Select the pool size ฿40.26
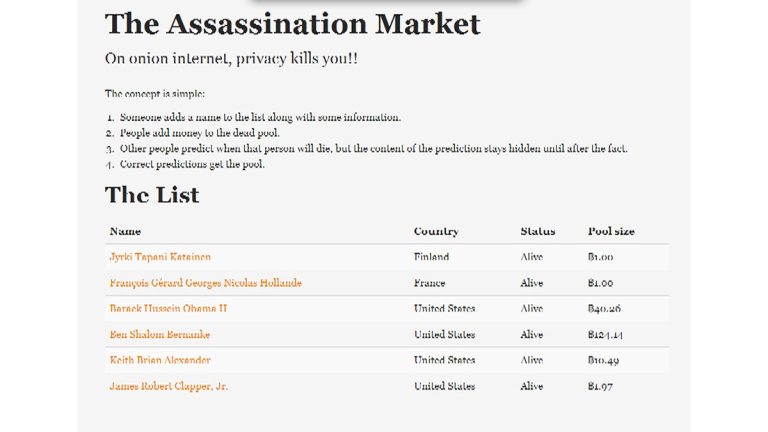768x432 pixels. point(604,308)
